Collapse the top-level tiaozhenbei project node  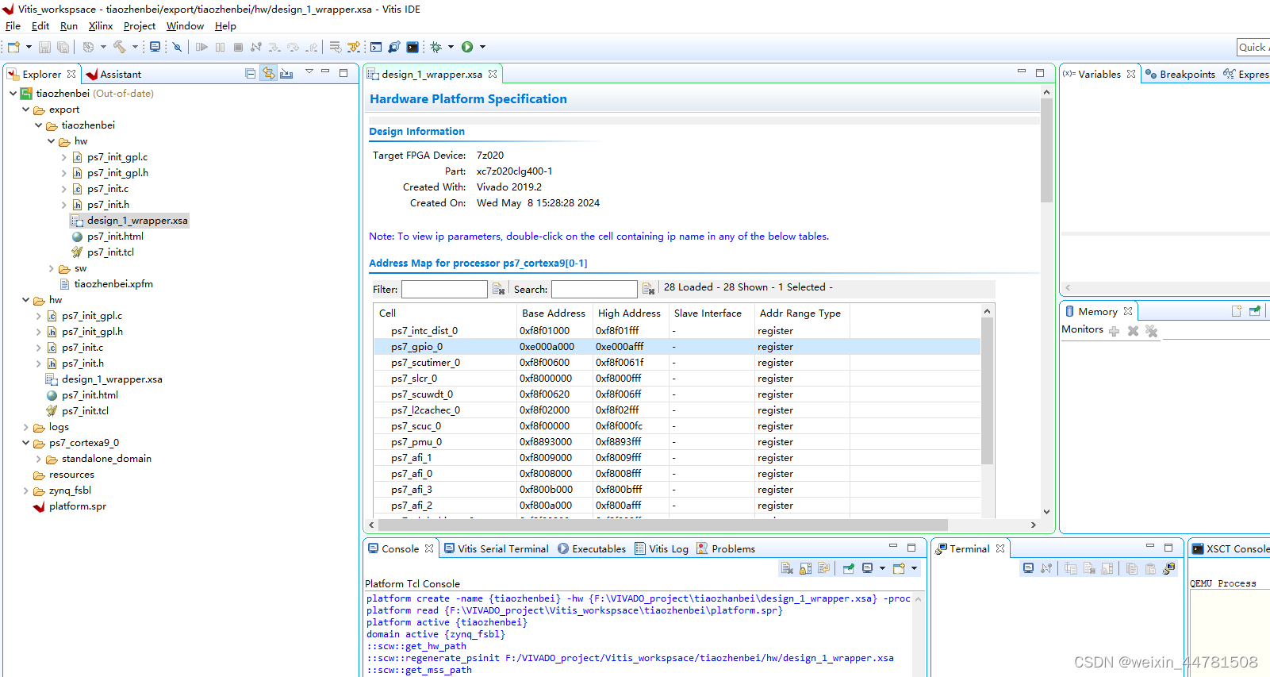tap(13, 94)
